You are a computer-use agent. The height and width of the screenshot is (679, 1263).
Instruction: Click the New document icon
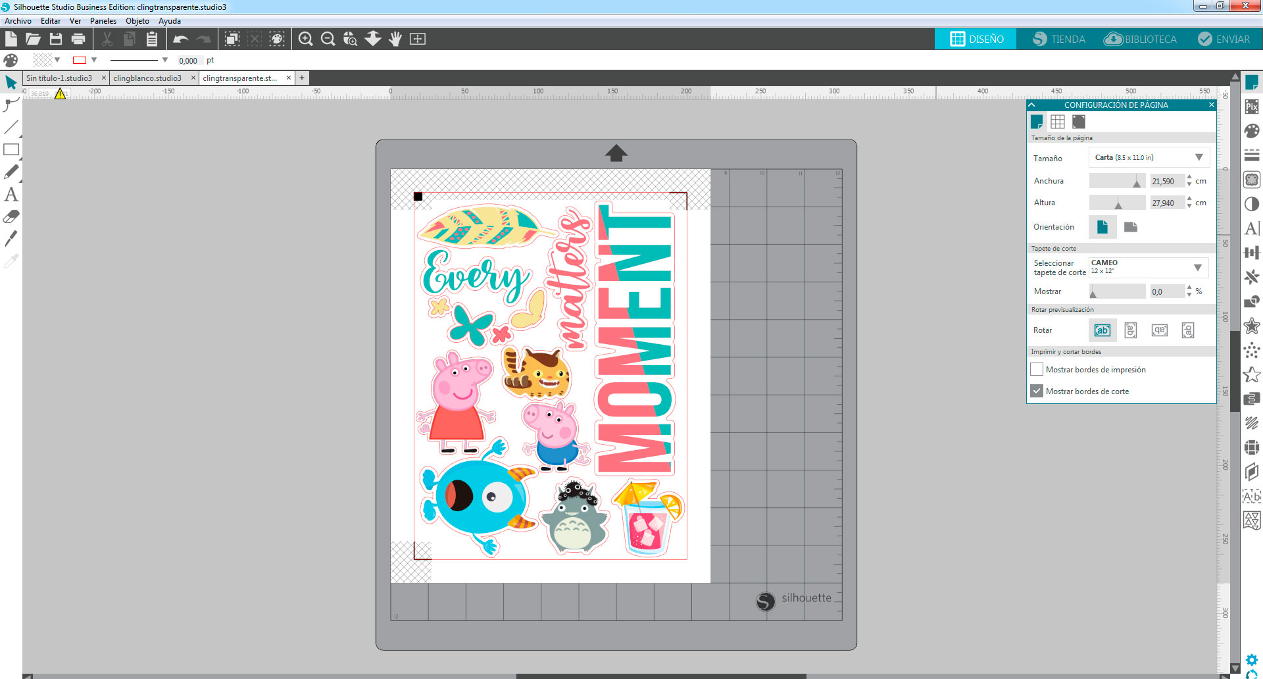11,39
